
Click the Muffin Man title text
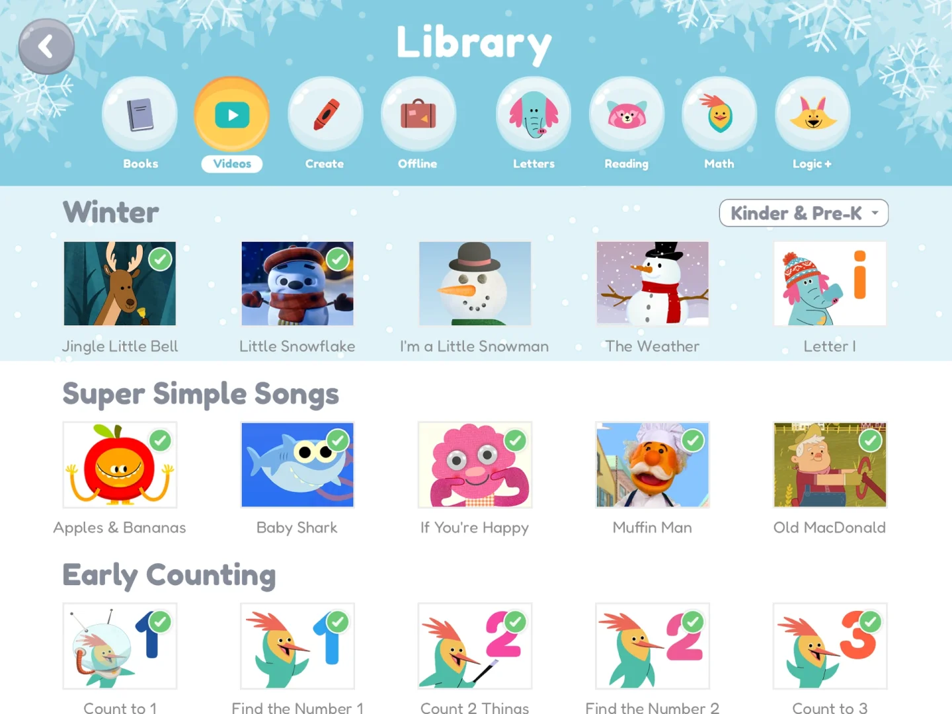pos(653,528)
